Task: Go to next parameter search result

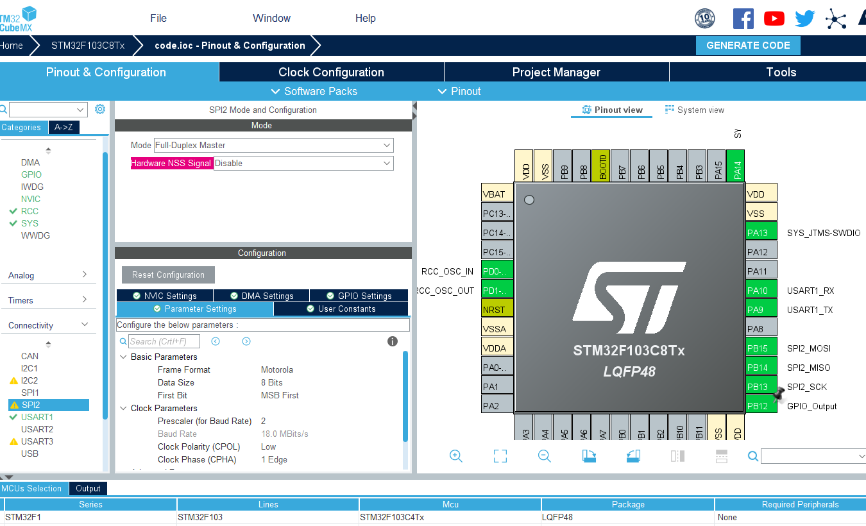Action: (246, 341)
